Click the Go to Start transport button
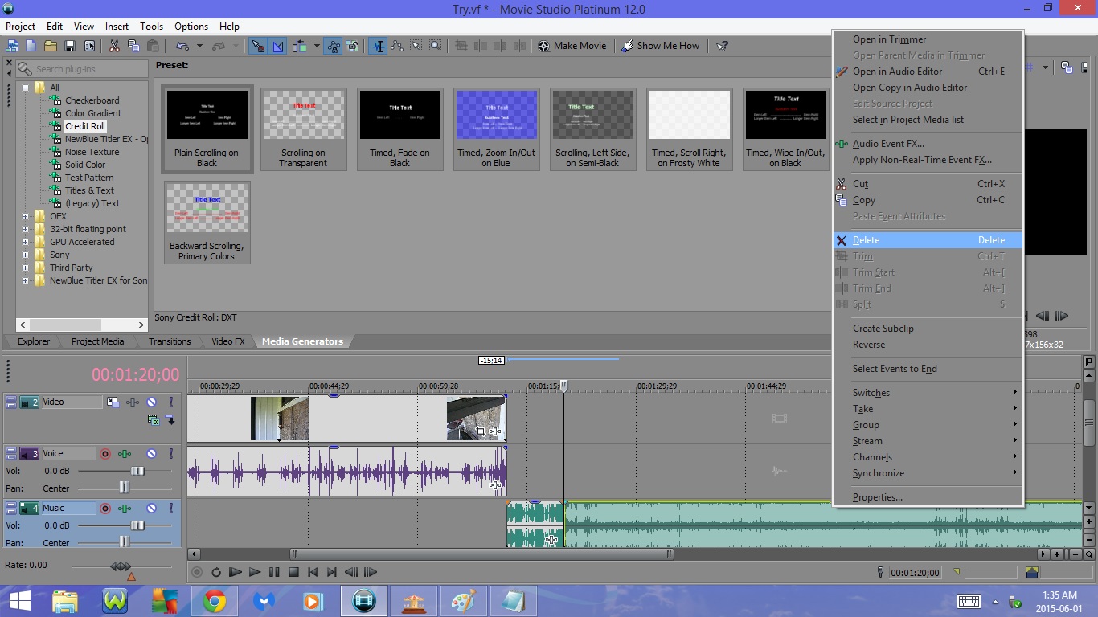Screen dimensions: 1098x617 [x=313, y=572]
